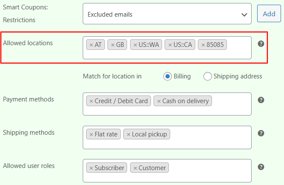Remove Cash on delivery payment tag
The image size is (284, 185).
tap(159, 101)
